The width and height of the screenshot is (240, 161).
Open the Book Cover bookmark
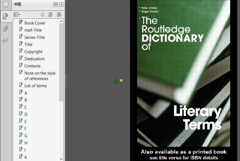tap(35, 23)
